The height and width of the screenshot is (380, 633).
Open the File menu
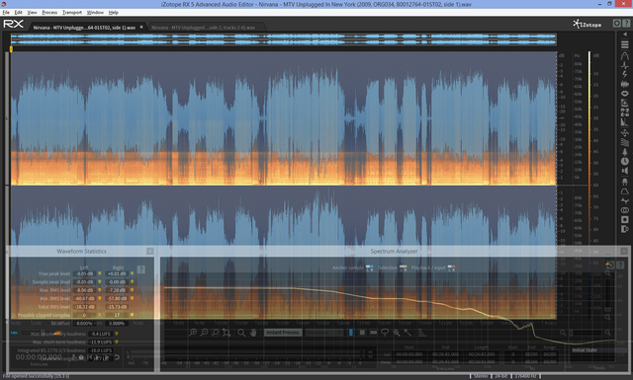coord(6,13)
